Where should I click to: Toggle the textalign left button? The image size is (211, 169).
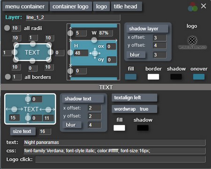pyautogui.click(x=135, y=98)
